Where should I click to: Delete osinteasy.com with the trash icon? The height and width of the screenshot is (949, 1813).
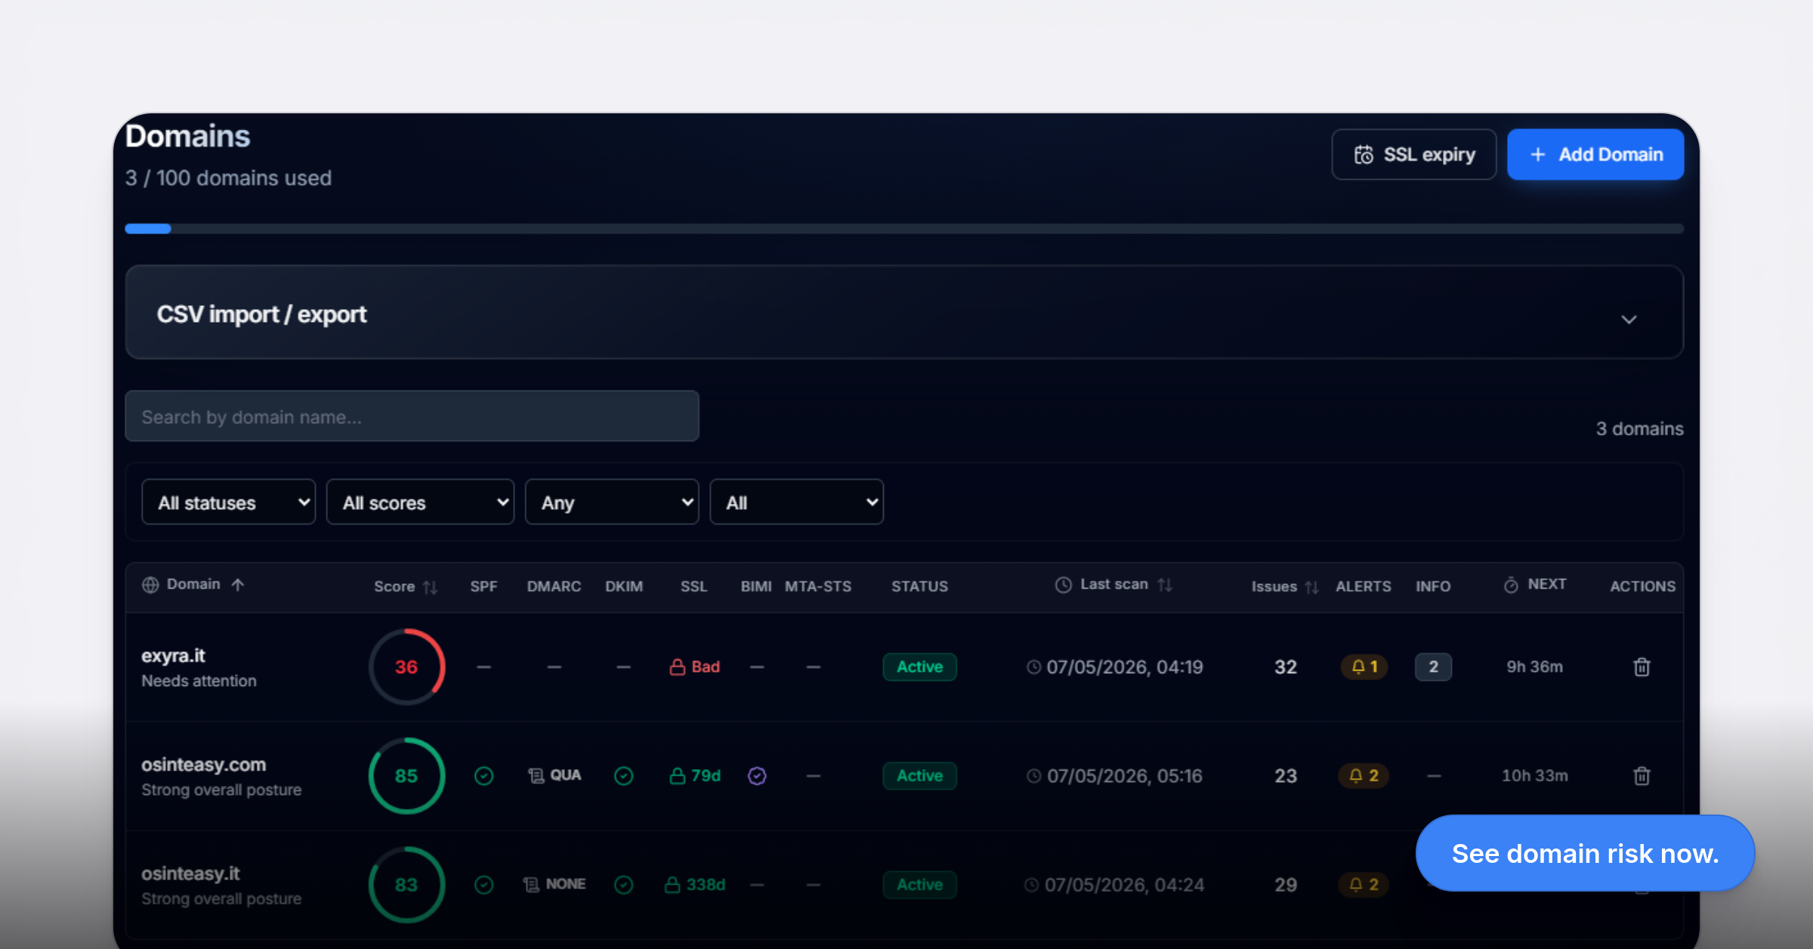(x=1642, y=776)
